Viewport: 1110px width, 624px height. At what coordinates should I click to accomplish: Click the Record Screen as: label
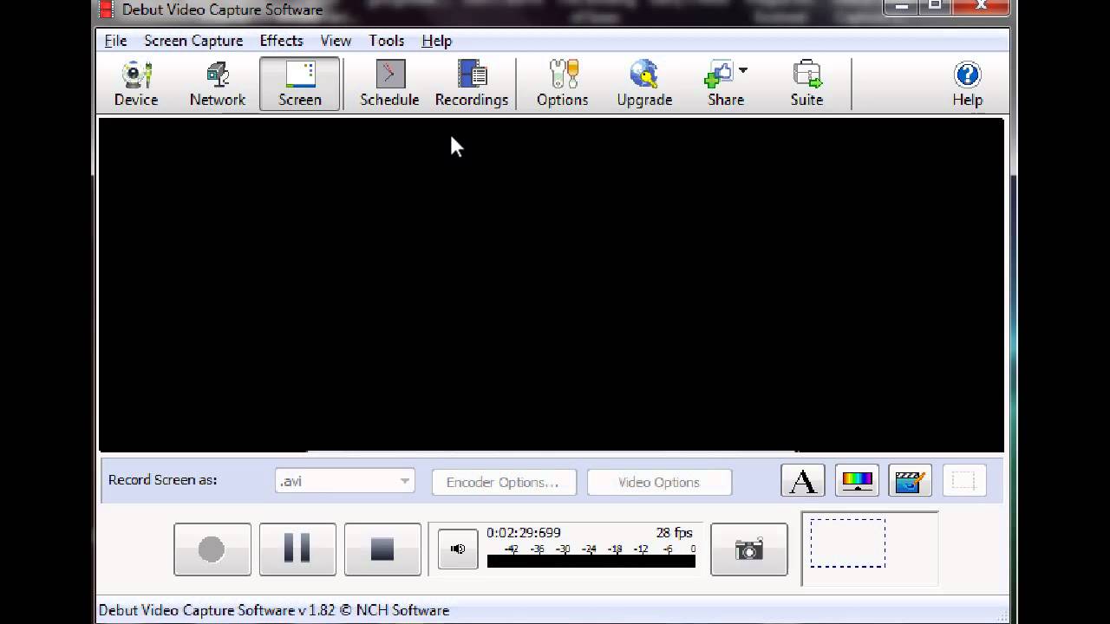163,480
